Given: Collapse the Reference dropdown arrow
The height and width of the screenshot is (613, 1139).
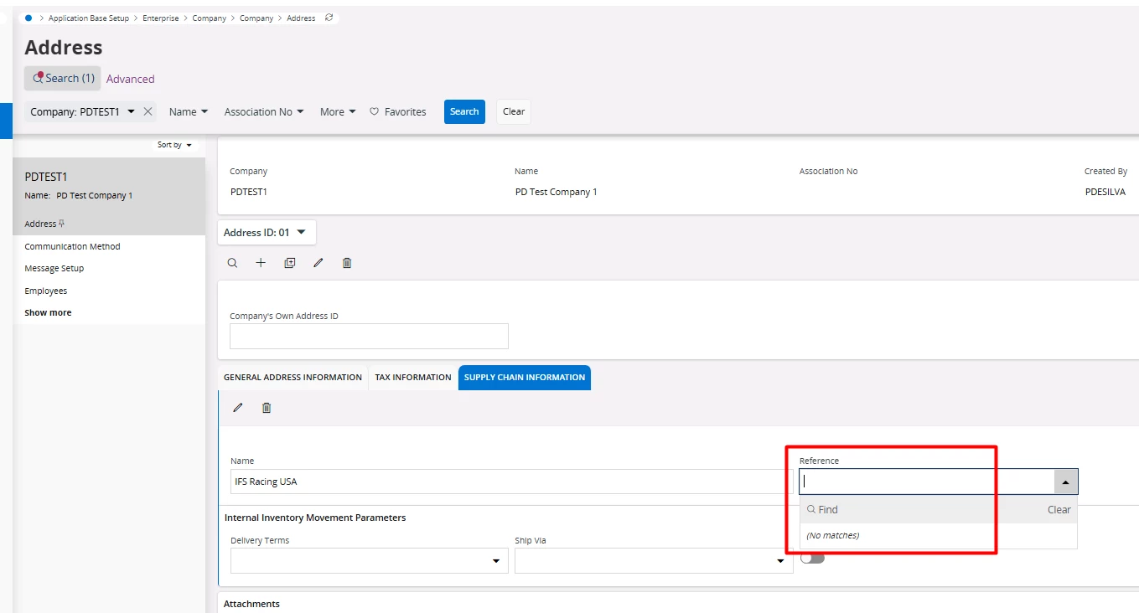Looking at the screenshot, I should click(x=1065, y=482).
